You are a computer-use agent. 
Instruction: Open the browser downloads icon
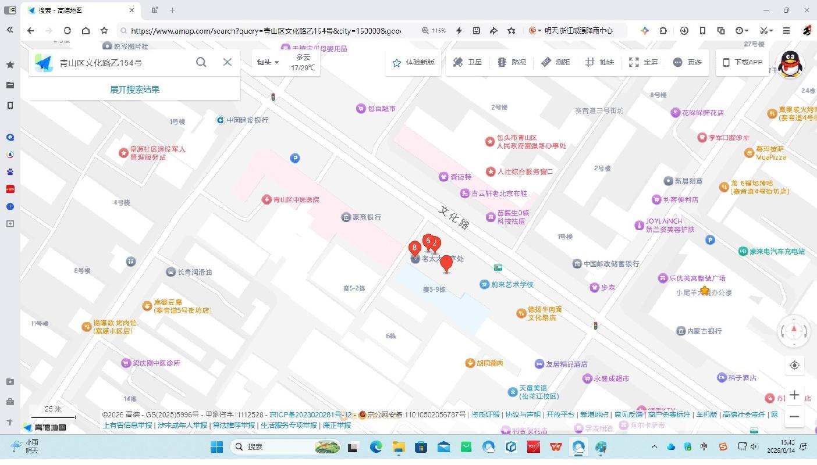point(684,31)
